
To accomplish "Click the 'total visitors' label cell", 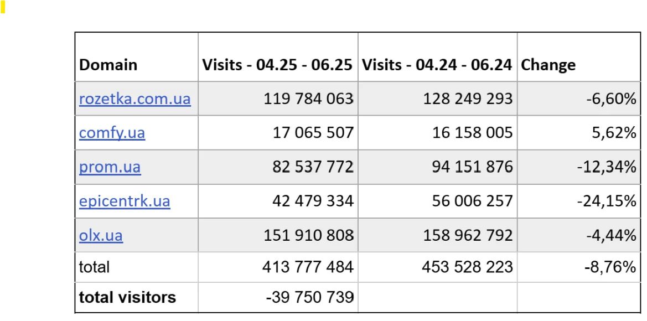I will pyautogui.click(x=127, y=297).
